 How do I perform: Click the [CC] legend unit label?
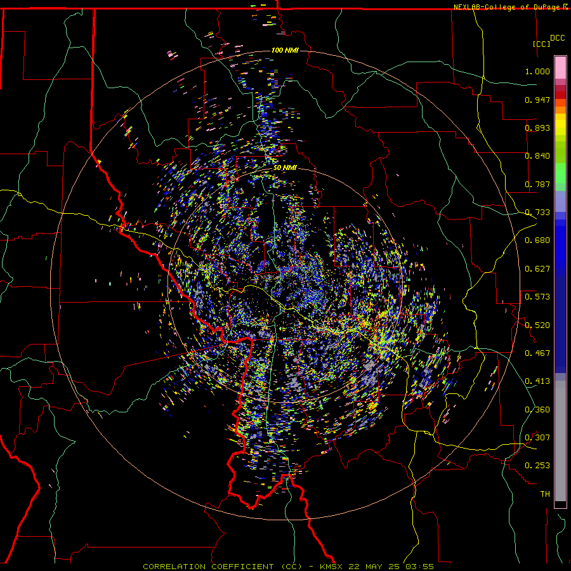tap(542, 44)
